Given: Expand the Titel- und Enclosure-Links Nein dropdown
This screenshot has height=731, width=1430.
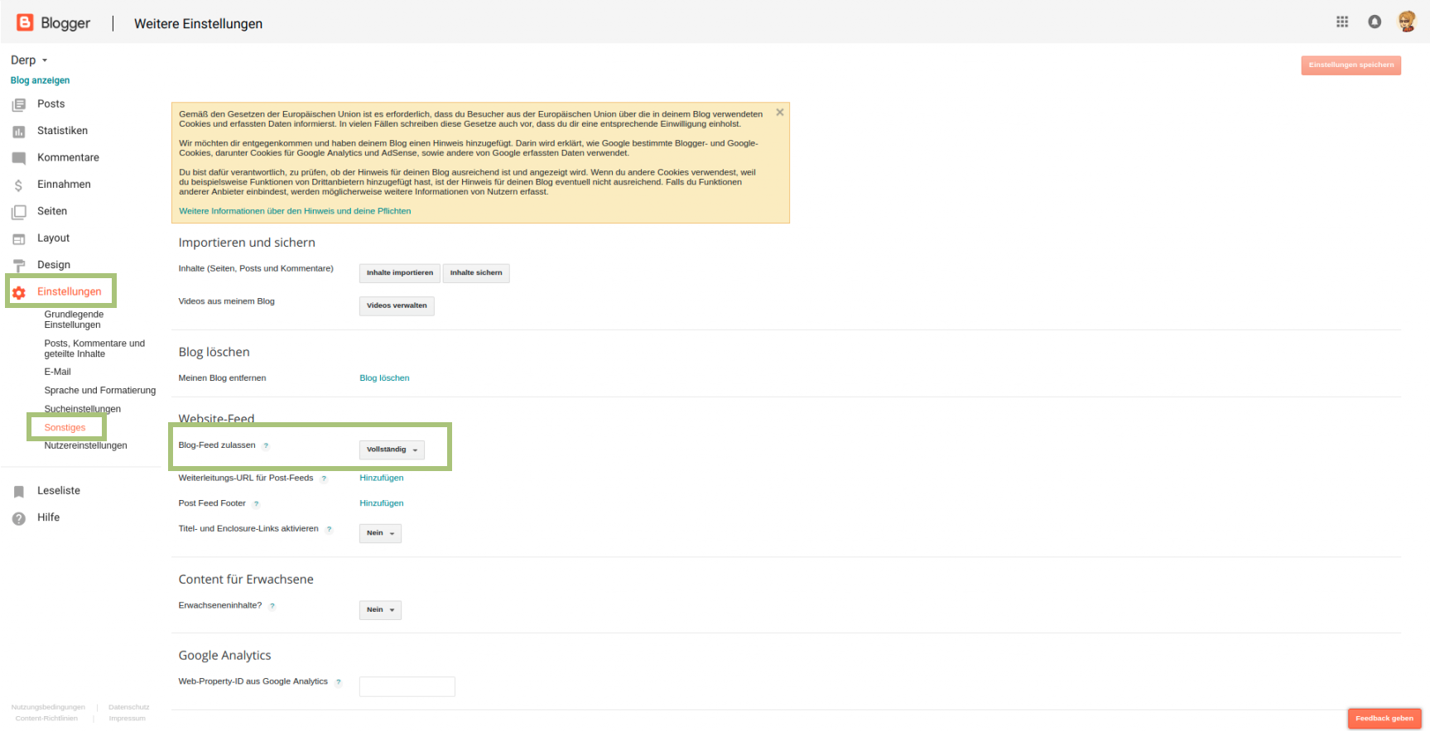Looking at the screenshot, I should click(380, 533).
